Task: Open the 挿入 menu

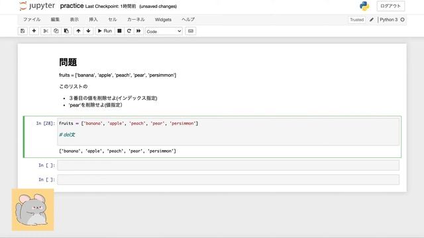Action: tap(93, 19)
